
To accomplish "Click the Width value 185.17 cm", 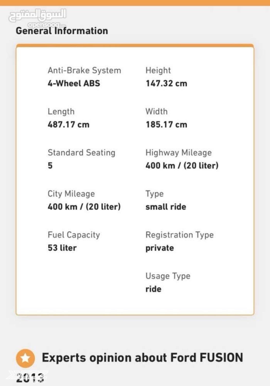I will tap(166, 125).
